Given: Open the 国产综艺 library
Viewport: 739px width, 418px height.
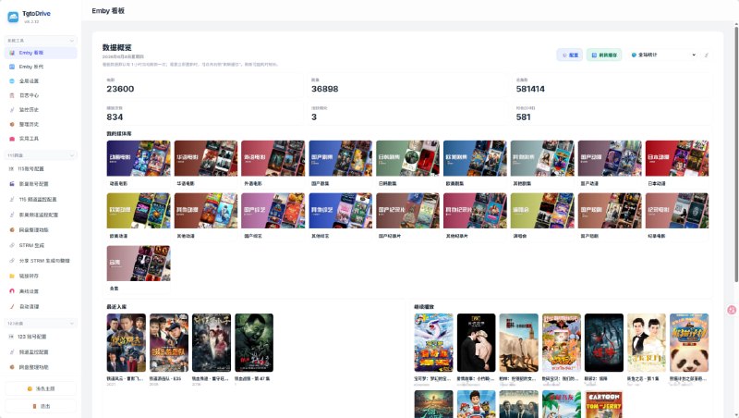Looking at the screenshot, I should [273, 215].
